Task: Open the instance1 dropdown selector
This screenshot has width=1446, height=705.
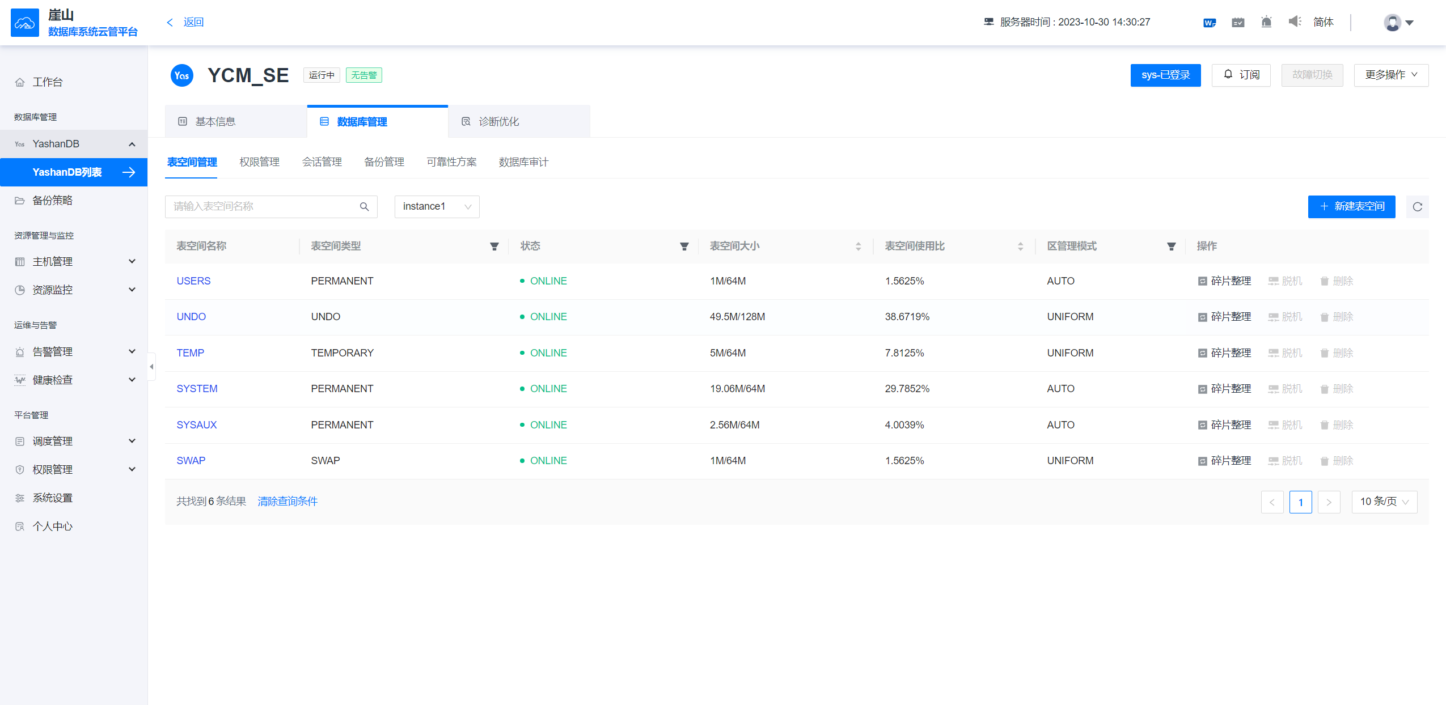Action: tap(437, 207)
